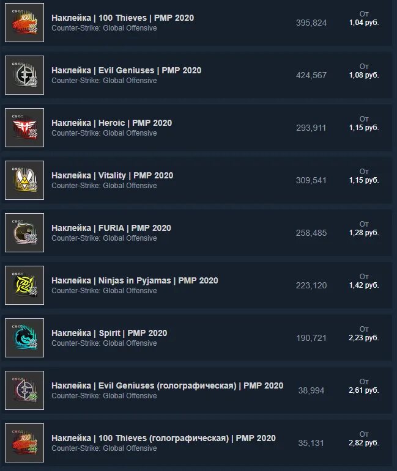Screen dimensions: 397x471
Task: Open the FURIA sticker icon
Action: tap(24, 233)
